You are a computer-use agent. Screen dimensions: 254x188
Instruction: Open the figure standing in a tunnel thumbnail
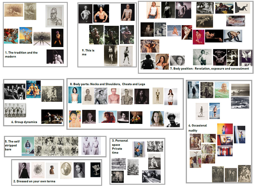42,39
